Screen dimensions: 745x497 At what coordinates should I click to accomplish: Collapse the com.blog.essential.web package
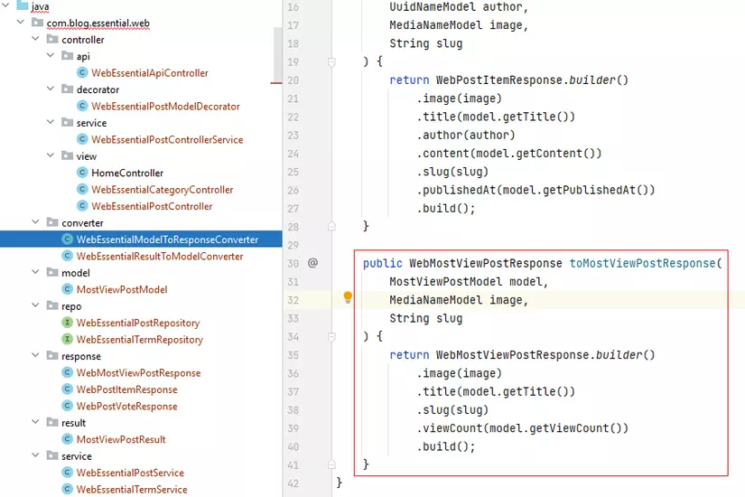[20, 23]
